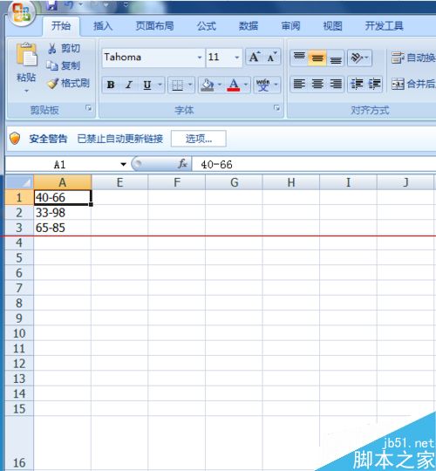Expand the Paste options arrow
Screen dimensions: 436x471
[x=26, y=91]
